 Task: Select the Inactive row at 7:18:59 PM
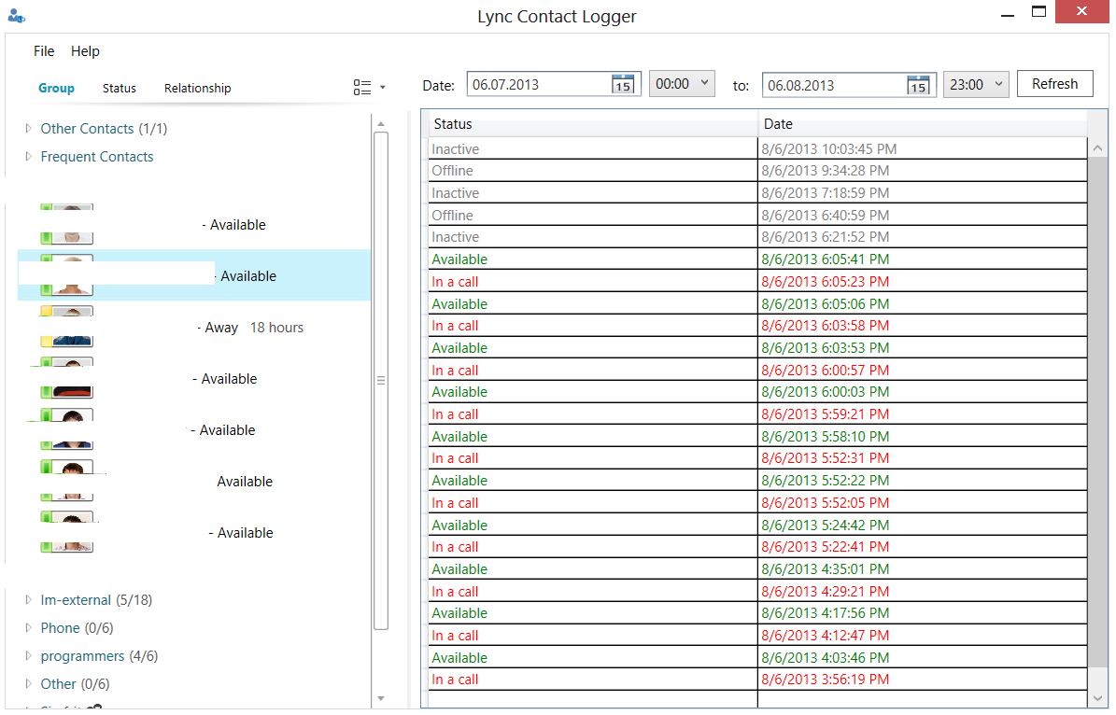757,193
